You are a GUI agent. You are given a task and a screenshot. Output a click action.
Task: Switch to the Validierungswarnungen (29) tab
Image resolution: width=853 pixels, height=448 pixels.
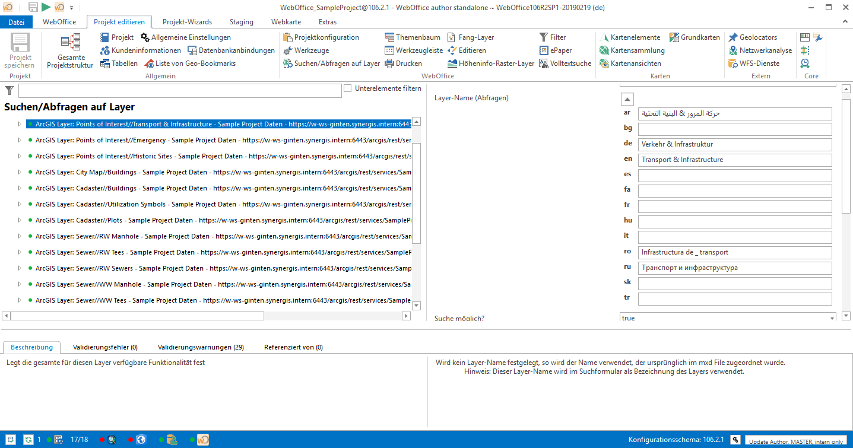tap(201, 347)
